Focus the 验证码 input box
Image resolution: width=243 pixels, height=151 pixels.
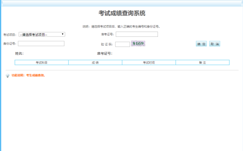click(122, 44)
